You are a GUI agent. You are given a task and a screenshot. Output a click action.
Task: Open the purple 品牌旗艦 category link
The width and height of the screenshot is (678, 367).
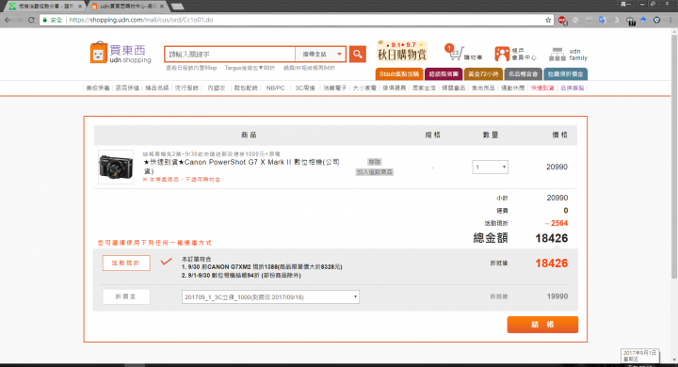click(573, 88)
